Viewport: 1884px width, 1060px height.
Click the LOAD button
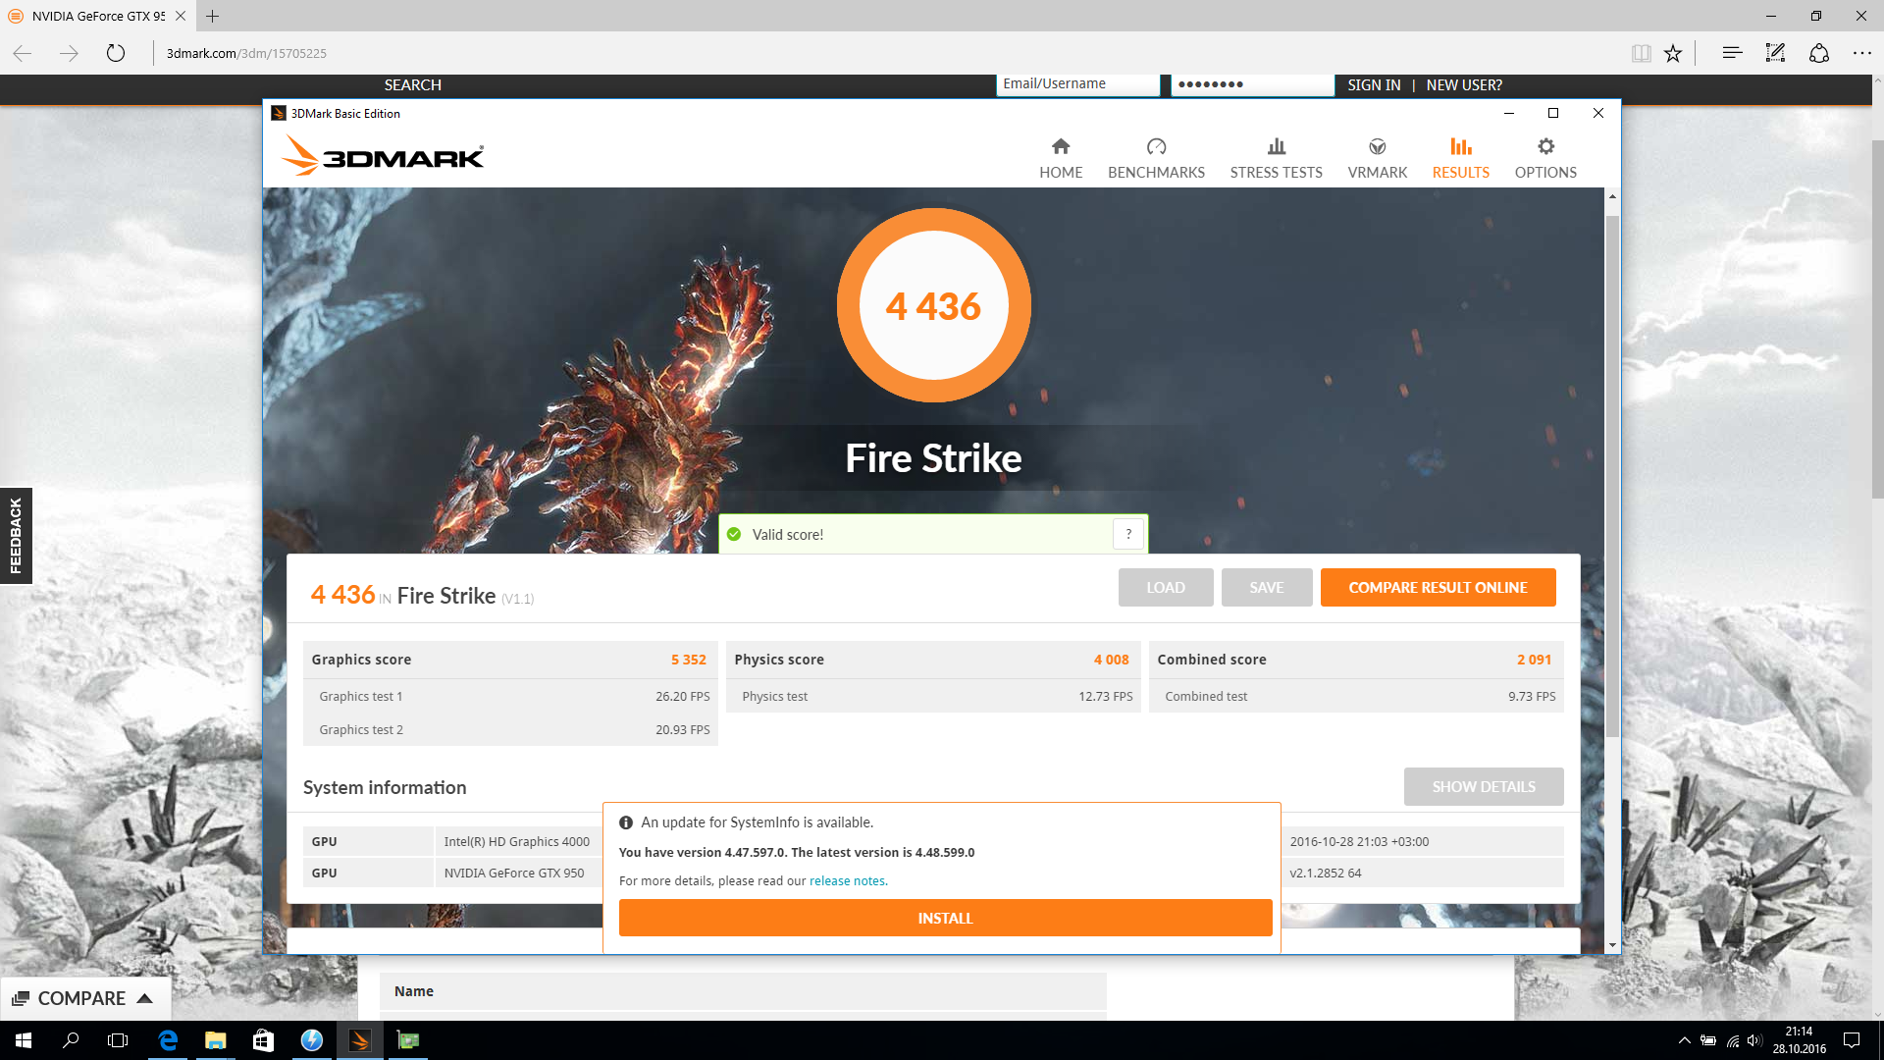[x=1166, y=587]
